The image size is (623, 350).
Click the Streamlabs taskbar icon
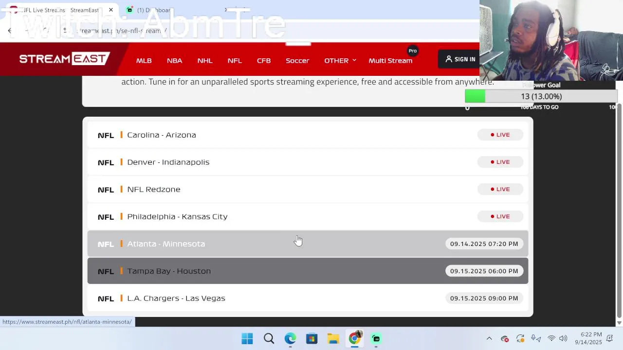coord(376,339)
